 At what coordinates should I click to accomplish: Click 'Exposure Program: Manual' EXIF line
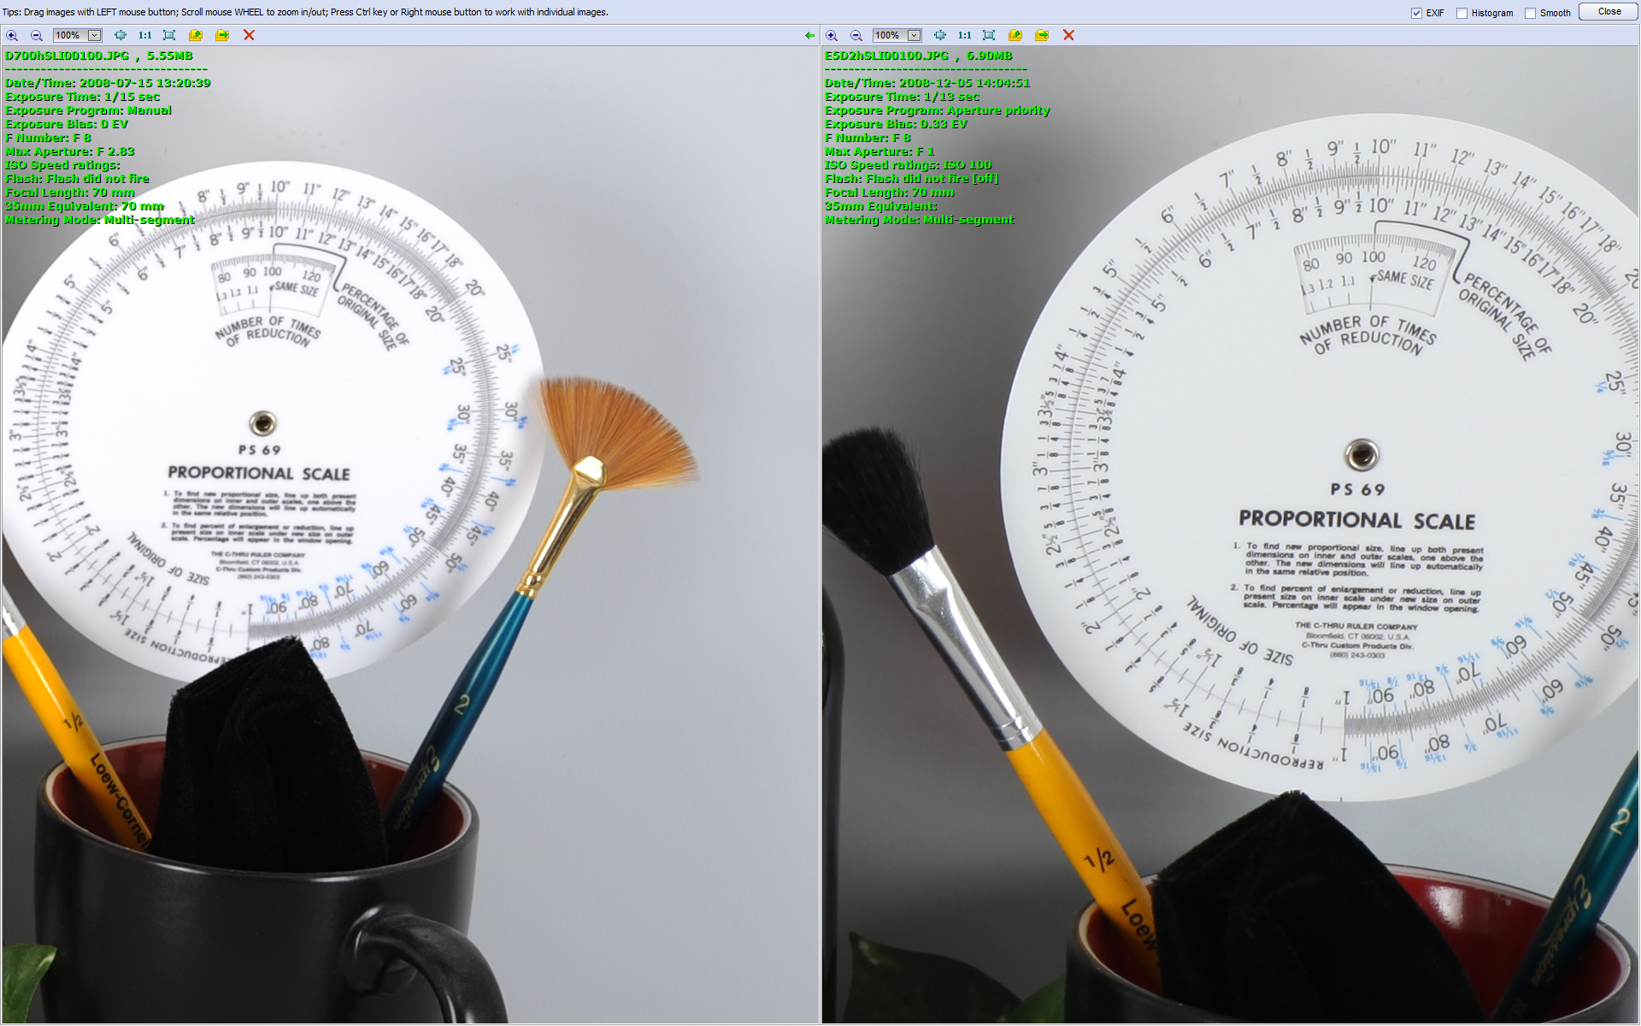coord(88,110)
